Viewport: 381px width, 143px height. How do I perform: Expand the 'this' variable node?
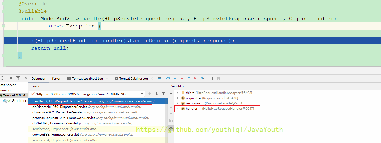[x=177, y=93]
